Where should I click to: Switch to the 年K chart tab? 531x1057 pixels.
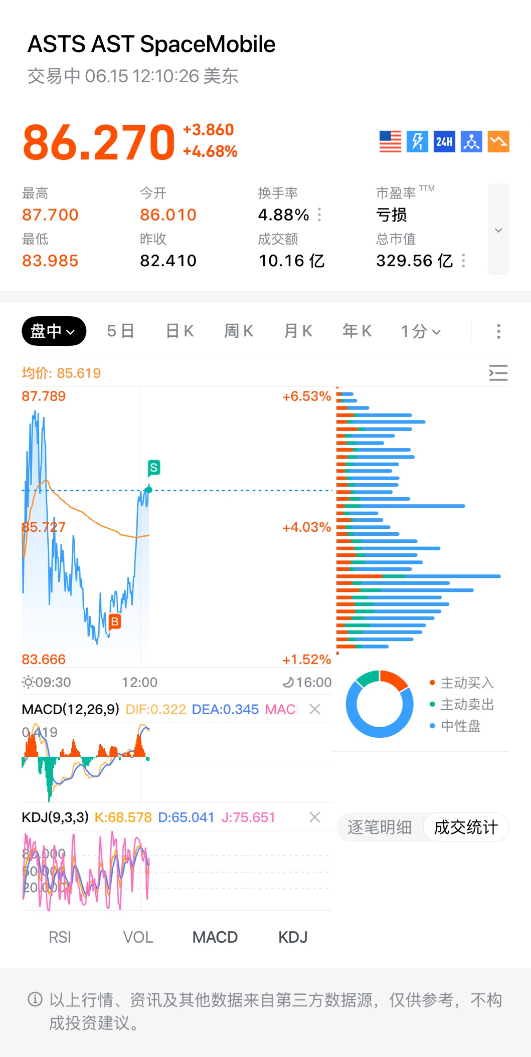tap(357, 331)
